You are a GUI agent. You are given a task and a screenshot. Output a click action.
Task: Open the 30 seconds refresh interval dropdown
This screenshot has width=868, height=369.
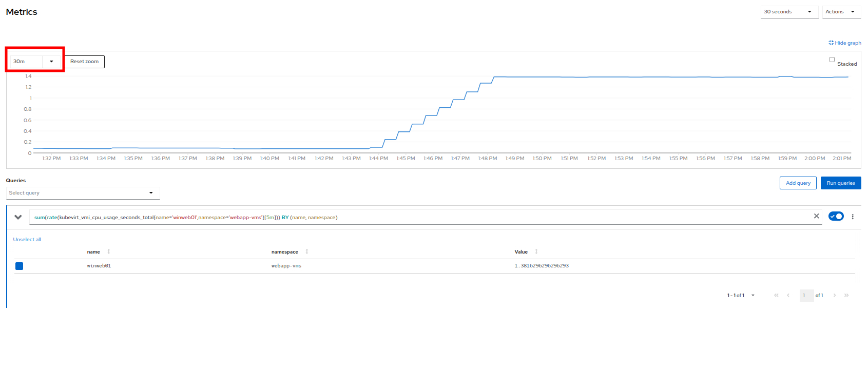789,12
